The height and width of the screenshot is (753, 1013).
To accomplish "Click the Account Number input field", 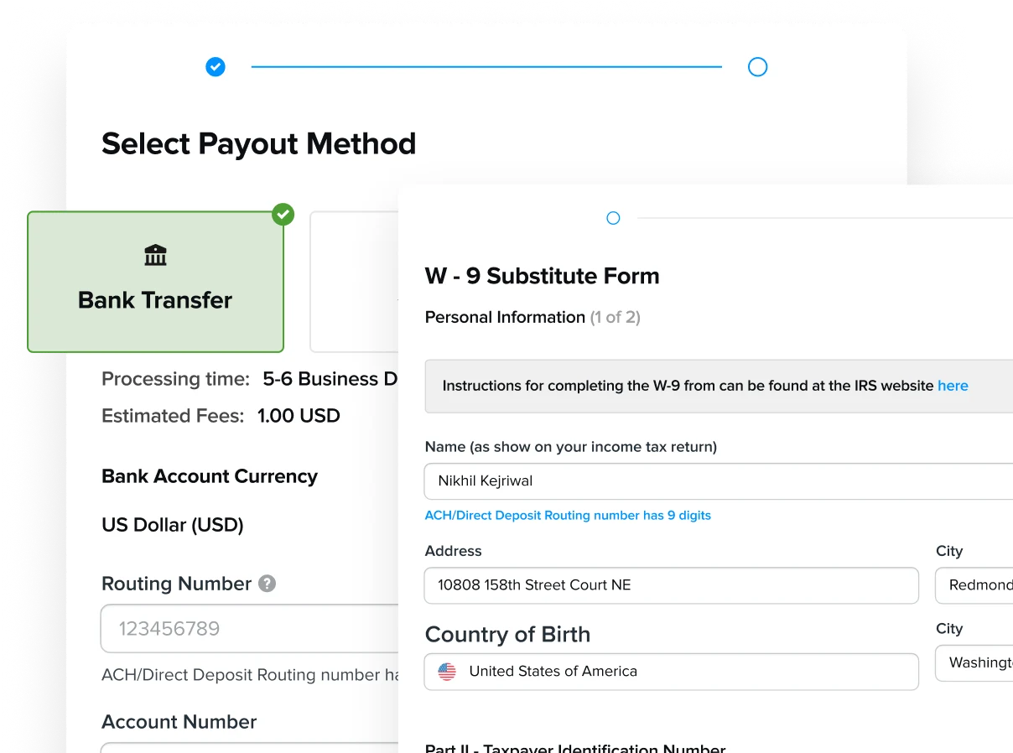I will pos(250,748).
